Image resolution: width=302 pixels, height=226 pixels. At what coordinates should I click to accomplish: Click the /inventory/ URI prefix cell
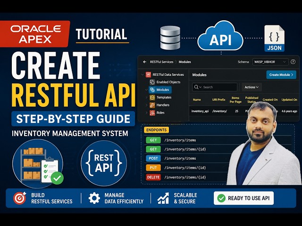(x=219, y=111)
